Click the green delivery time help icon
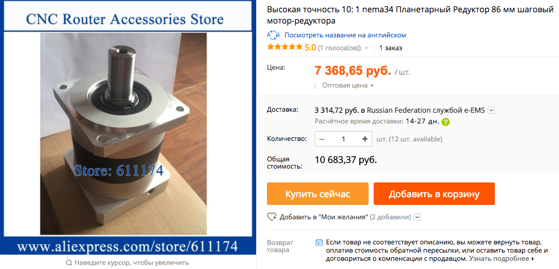This screenshot has height=269, width=559. pos(445,122)
